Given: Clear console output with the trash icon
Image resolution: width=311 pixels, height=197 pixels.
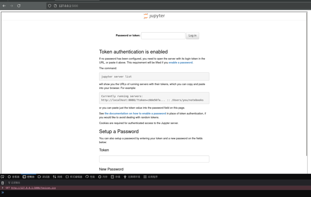Looking at the screenshot, I should [x=3, y=183].
